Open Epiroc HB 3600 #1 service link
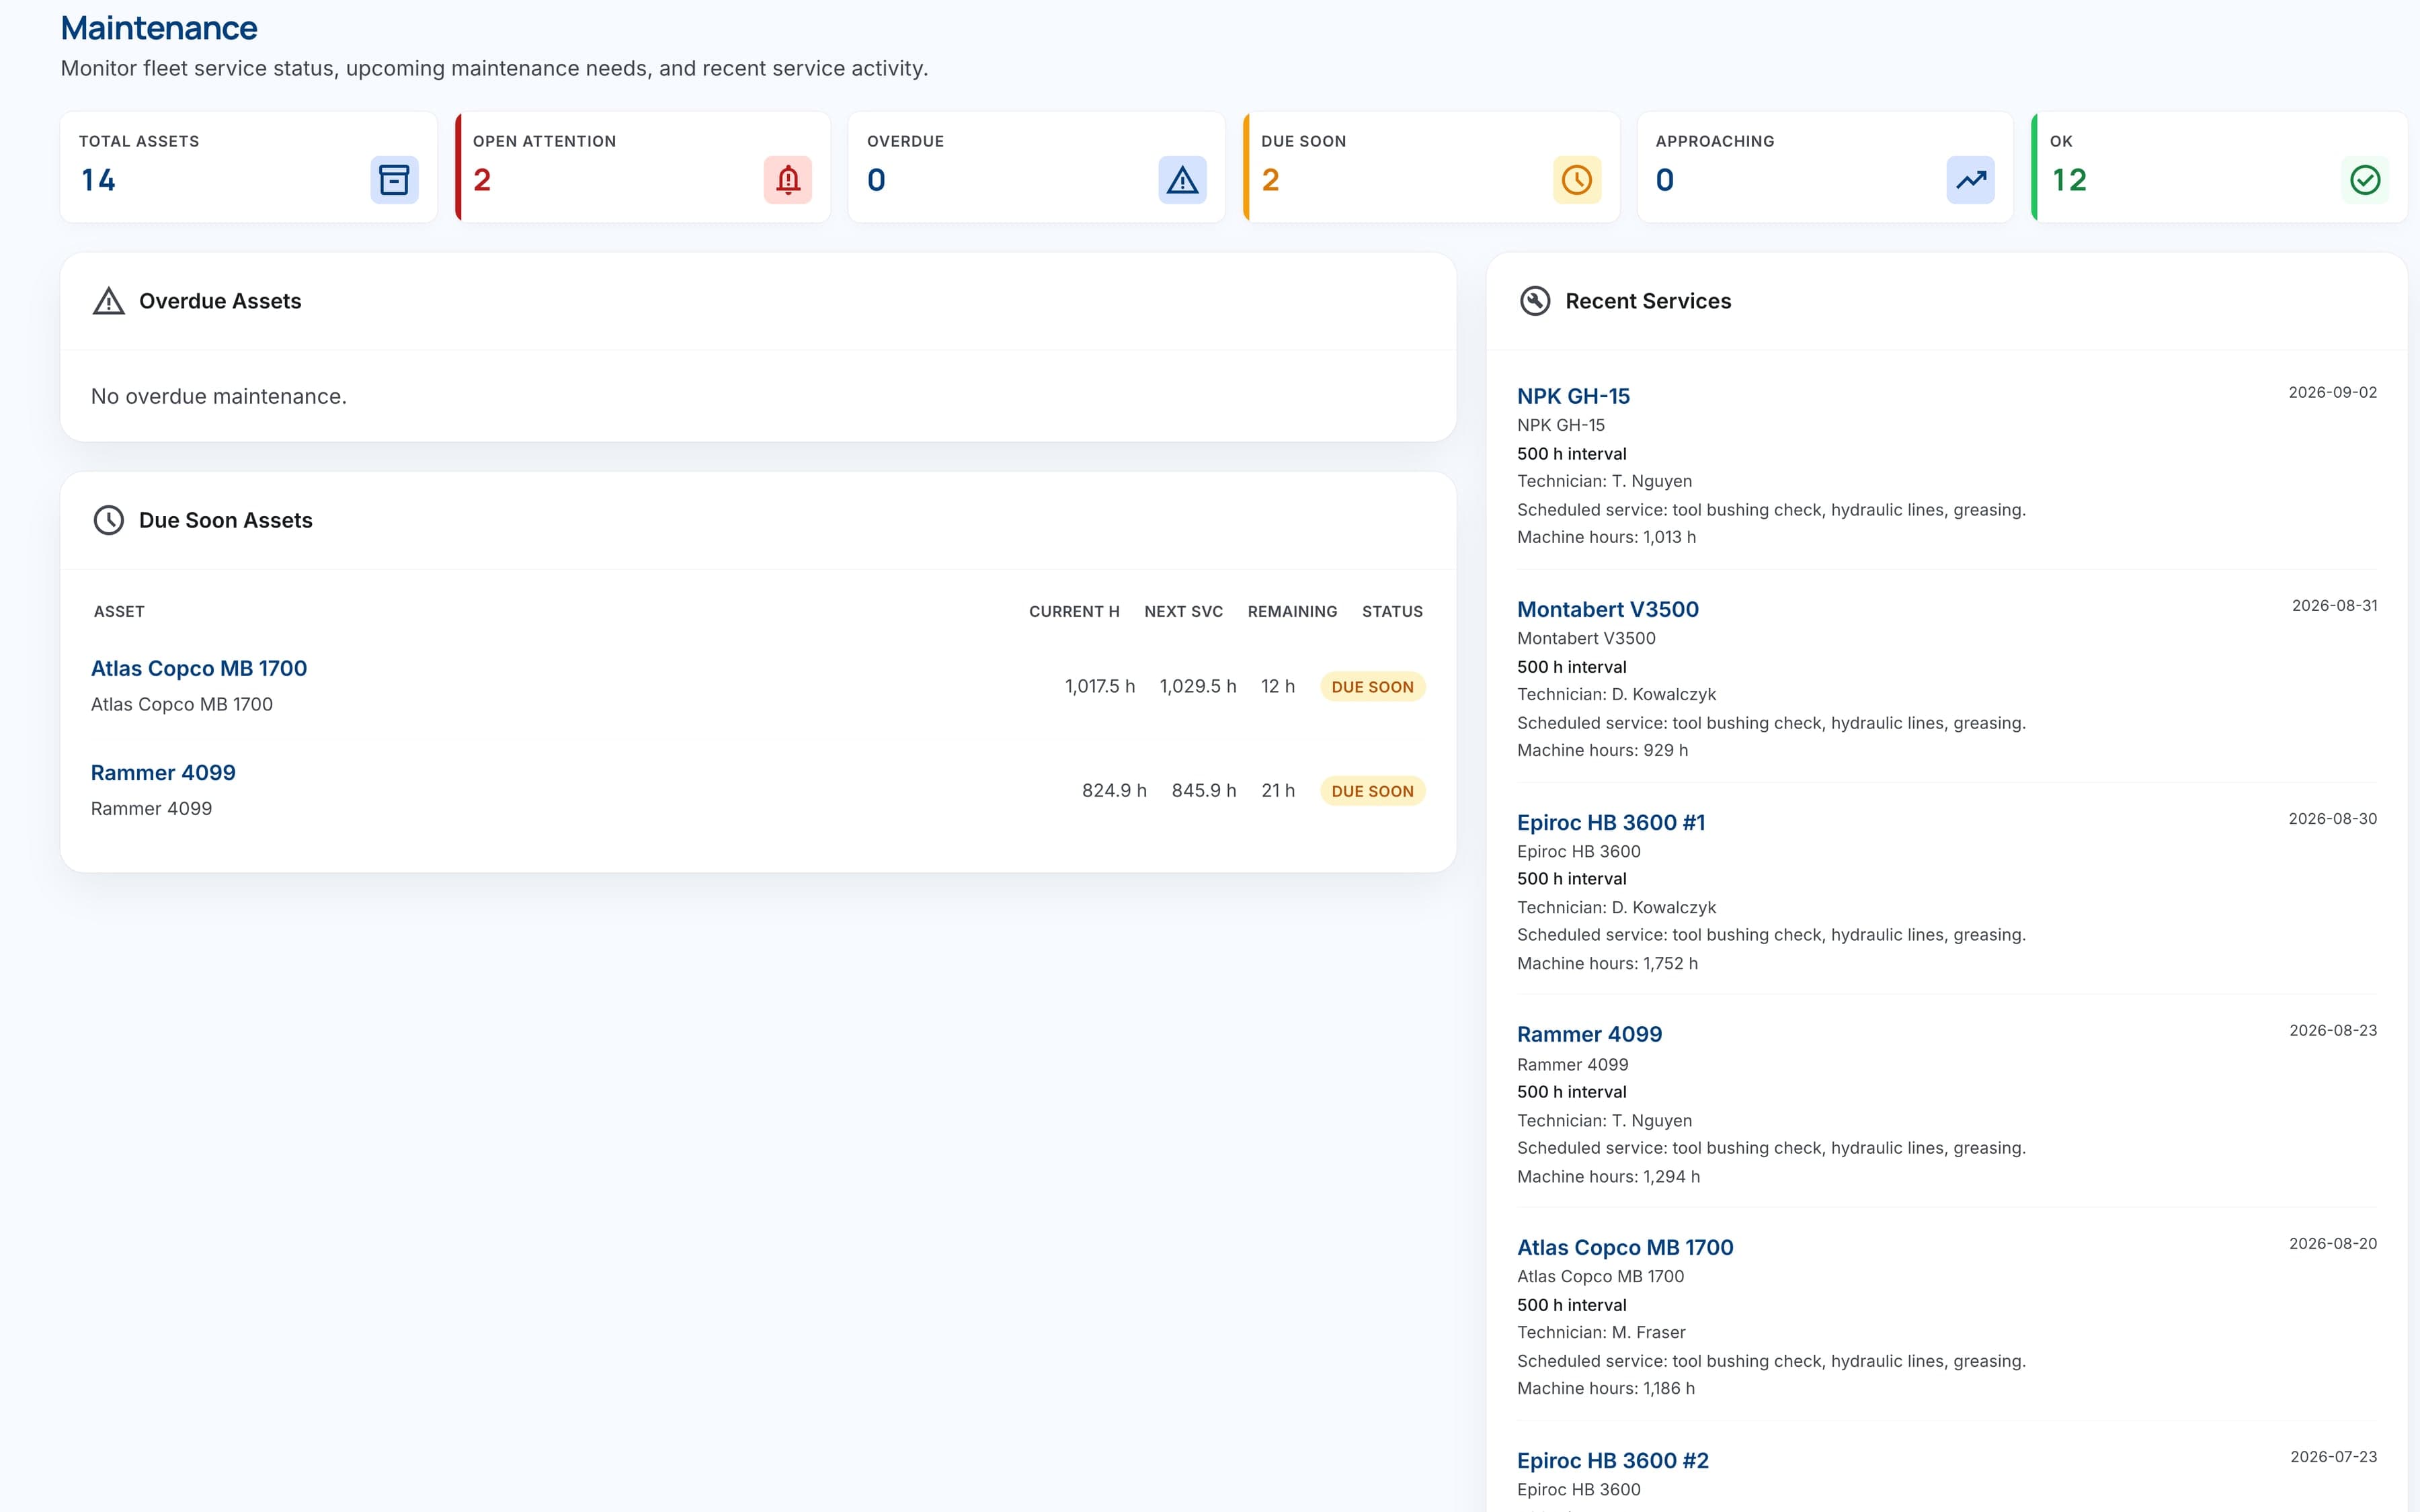 (1611, 822)
